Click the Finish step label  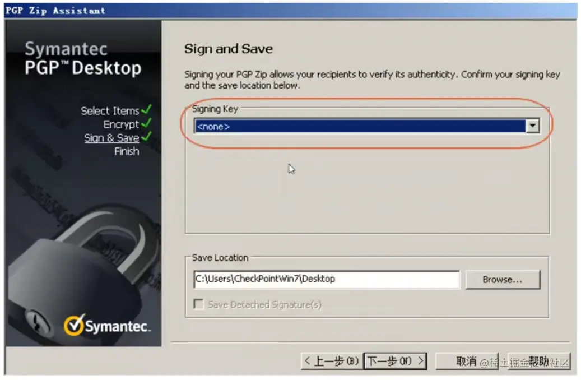(x=127, y=151)
